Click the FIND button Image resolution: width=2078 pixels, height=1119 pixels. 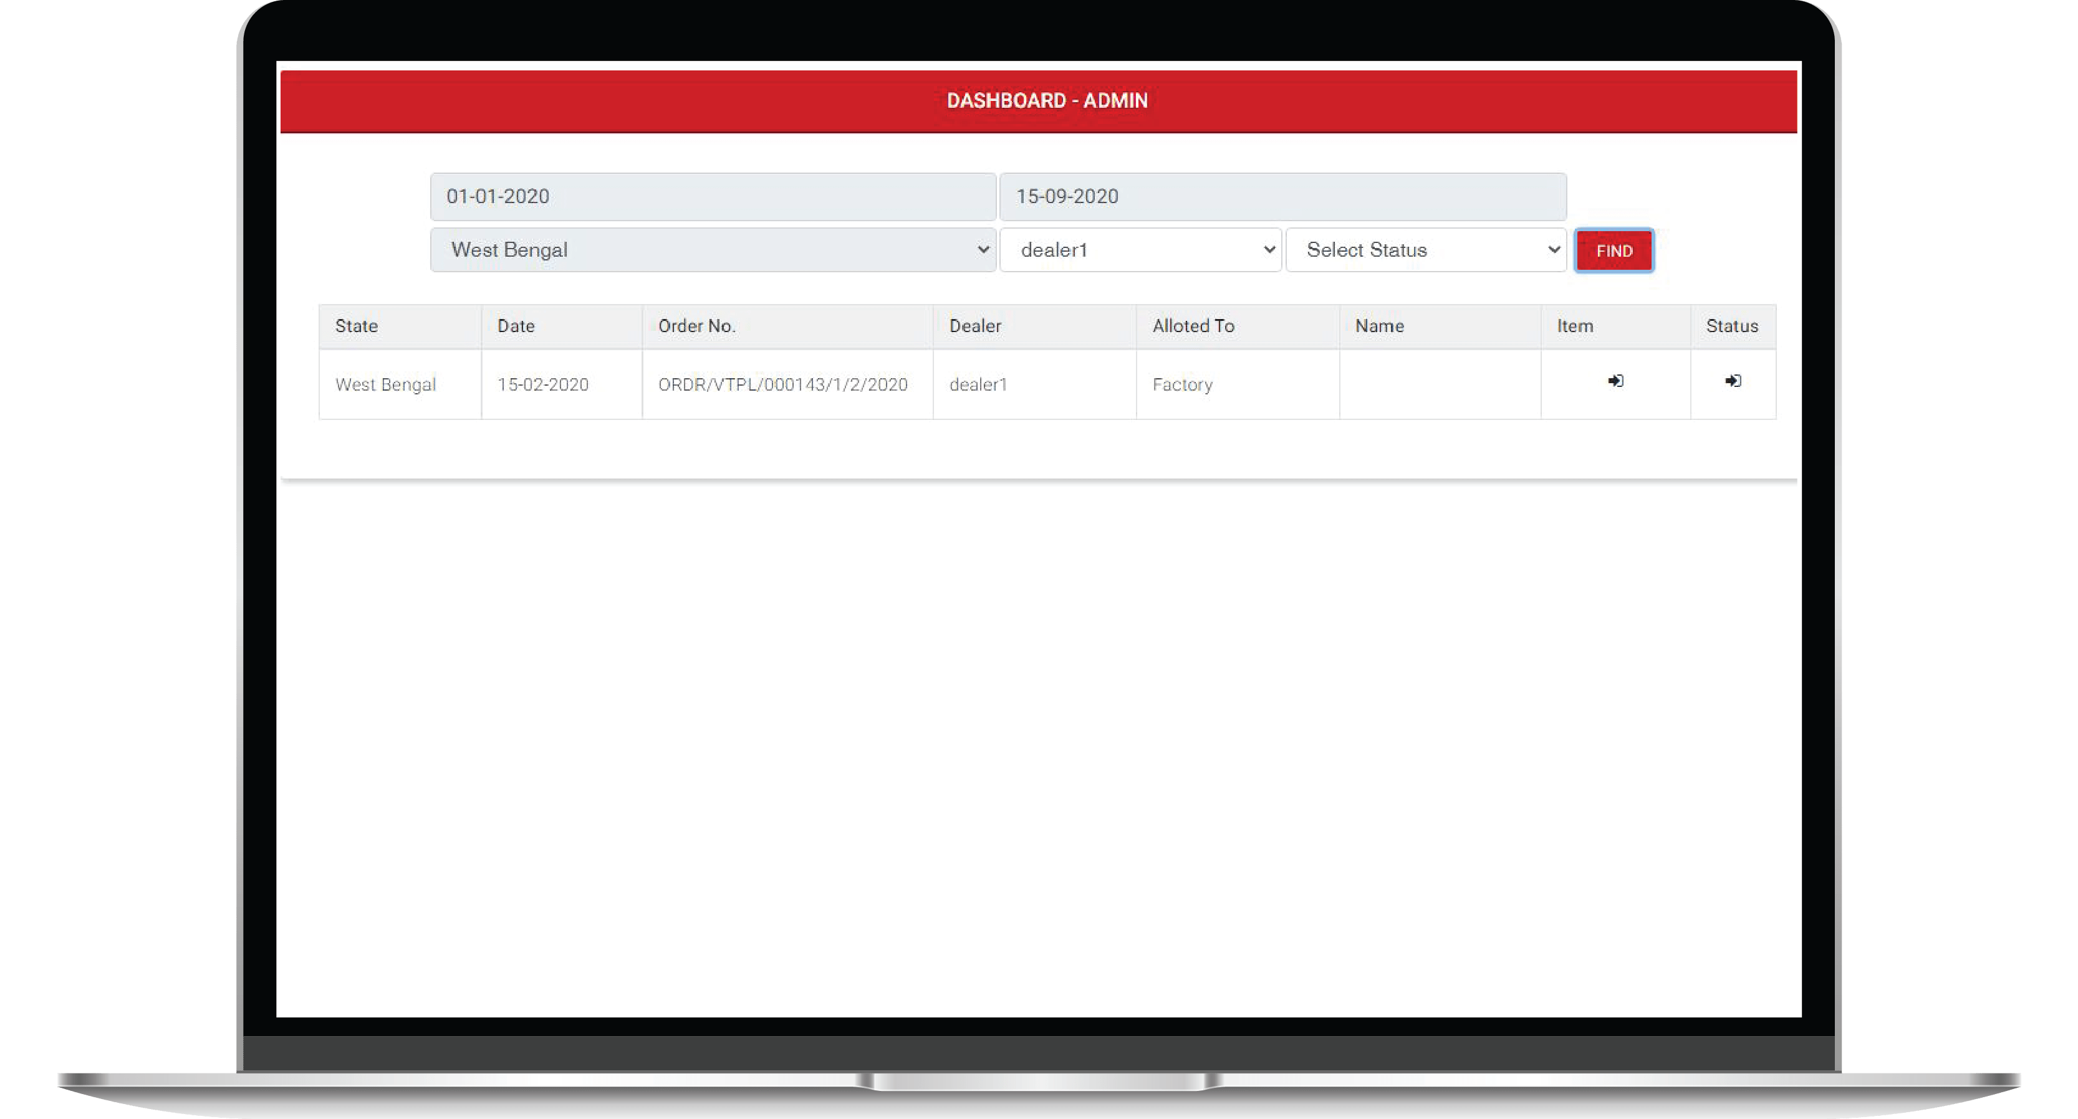(x=1614, y=250)
